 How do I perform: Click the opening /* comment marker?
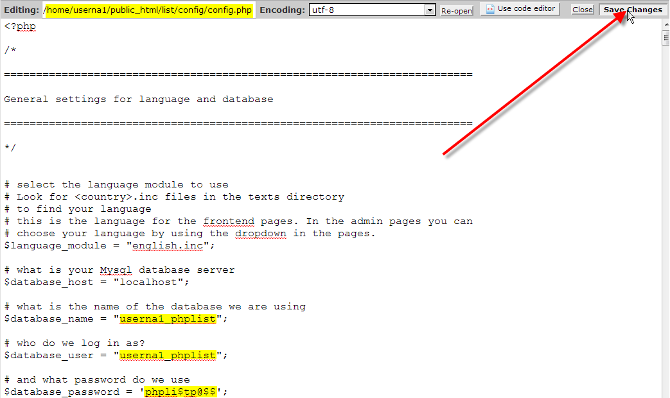(x=10, y=50)
